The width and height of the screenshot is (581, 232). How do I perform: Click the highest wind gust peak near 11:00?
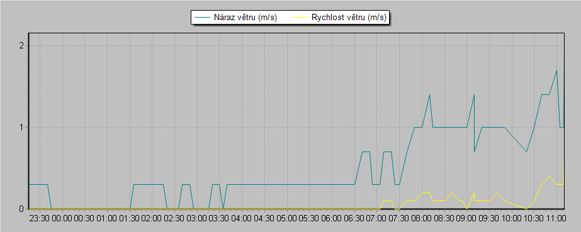coord(556,70)
